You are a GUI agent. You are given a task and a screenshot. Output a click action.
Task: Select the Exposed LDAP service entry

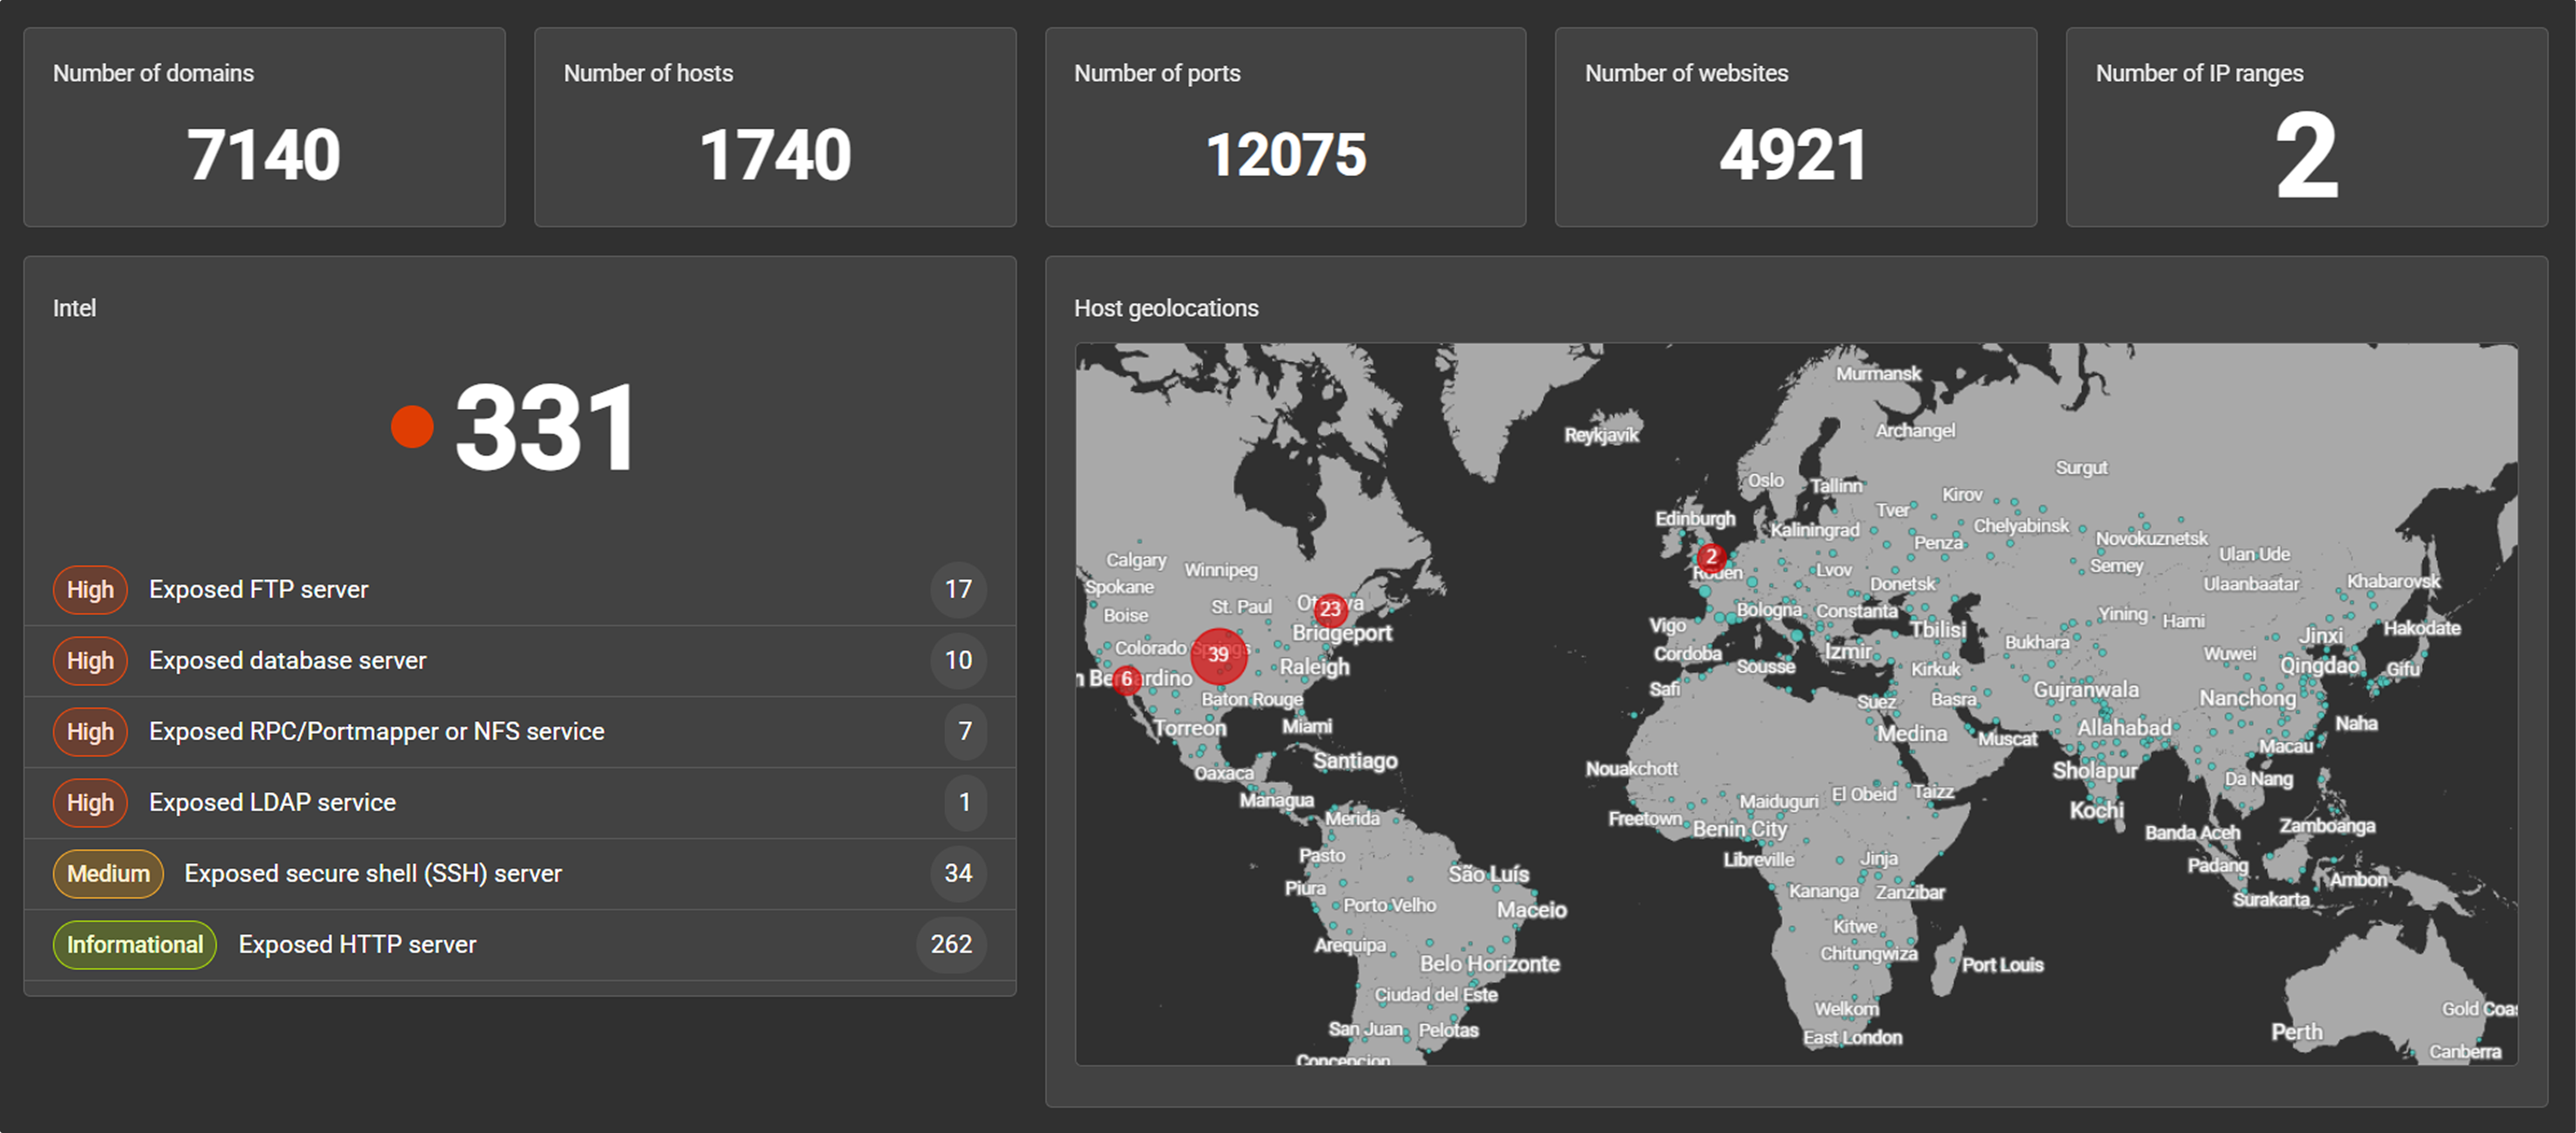272,803
